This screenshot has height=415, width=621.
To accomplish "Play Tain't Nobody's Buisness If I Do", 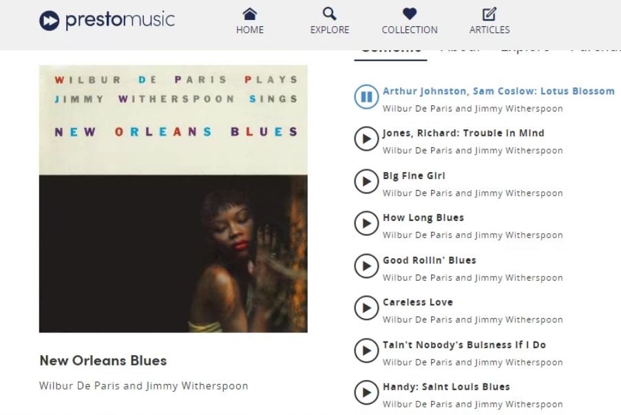I will 366,350.
